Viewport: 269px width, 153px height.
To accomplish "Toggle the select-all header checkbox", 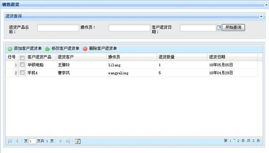I will (x=22, y=58).
